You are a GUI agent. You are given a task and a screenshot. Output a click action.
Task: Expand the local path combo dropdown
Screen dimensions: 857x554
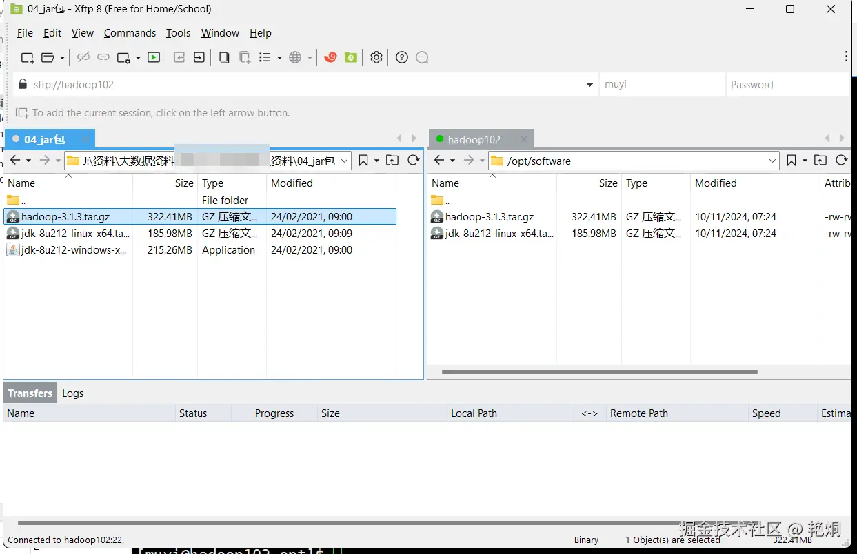(344, 161)
